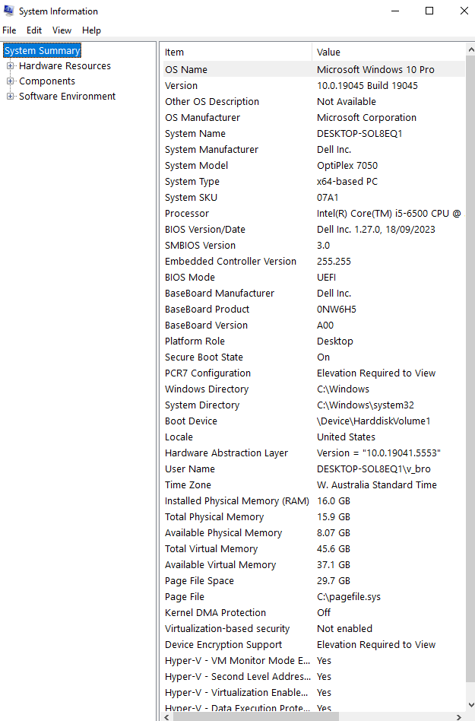Click the OptiPlex 7050 value
Image resolution: width=475 pixels, height=721 pixels.
[x=347, y=166]
